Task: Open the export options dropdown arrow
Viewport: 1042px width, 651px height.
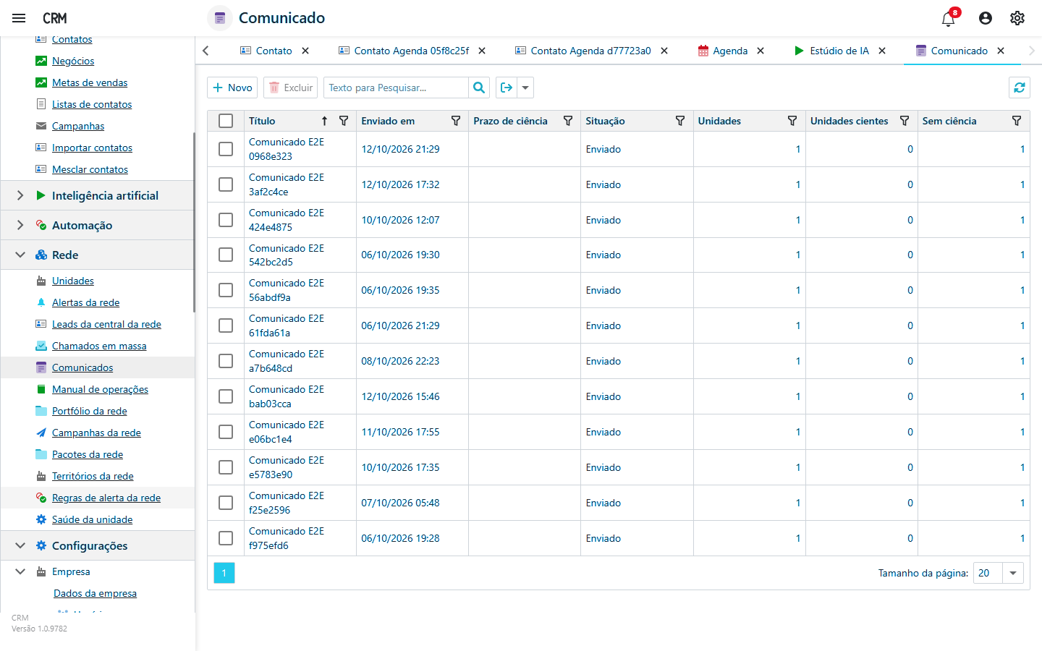Action: click(x=525, y=88)
